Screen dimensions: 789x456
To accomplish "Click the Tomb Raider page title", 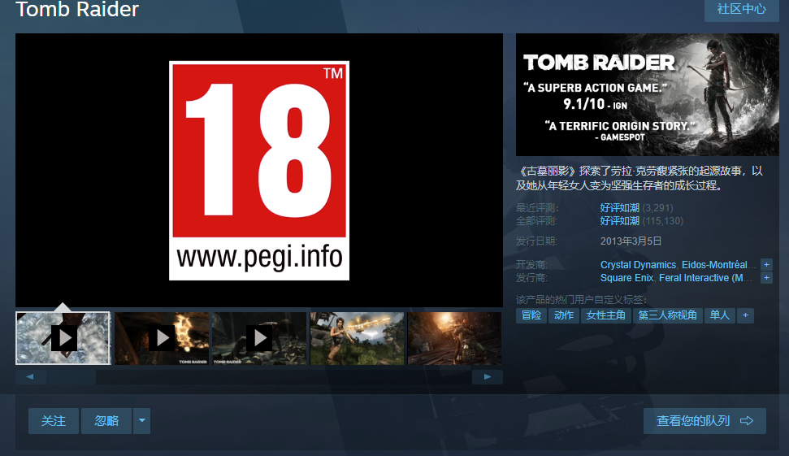I will (77, 9).
